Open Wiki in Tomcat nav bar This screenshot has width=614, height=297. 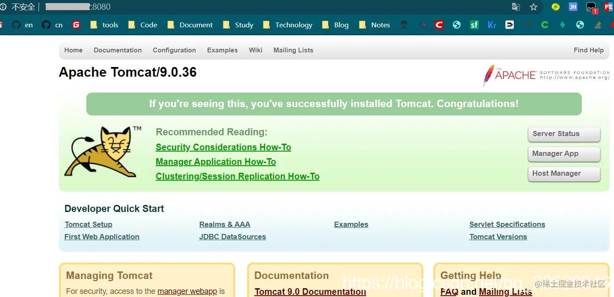(255, 50)
